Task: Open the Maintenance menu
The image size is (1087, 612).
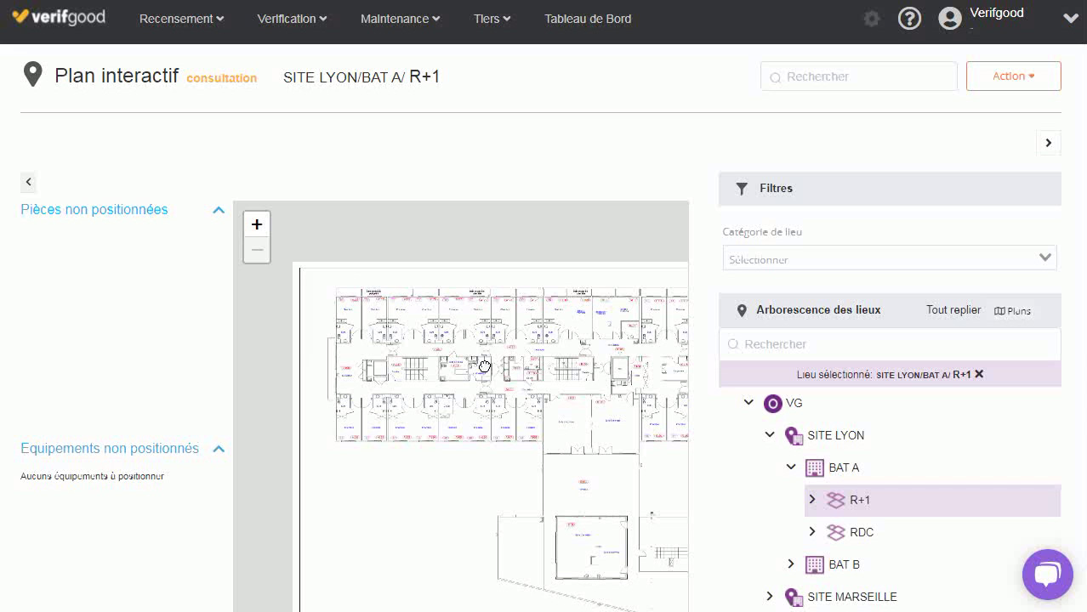Action: [x=400, y=19]
